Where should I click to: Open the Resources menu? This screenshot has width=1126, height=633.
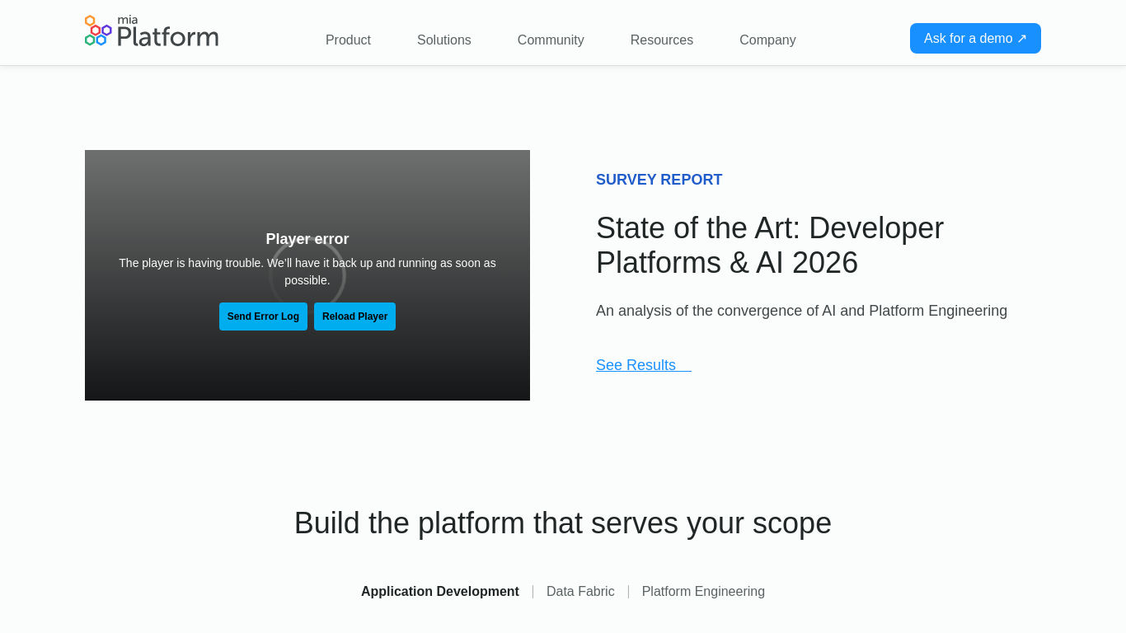click(x=662, y=40)
